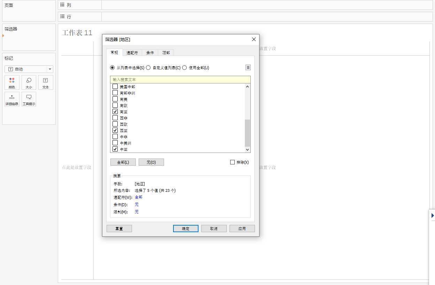
Task: Click the region list scrollbar thumb
Action: click(x=248, y=133)
